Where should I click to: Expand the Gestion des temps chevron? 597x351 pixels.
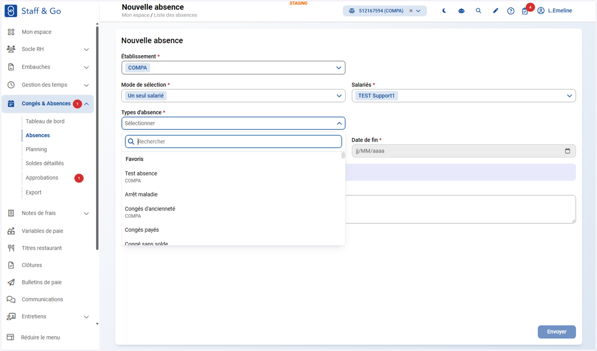(87, 86)
